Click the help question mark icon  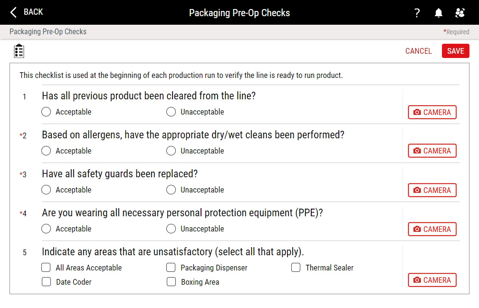(417, 13)
